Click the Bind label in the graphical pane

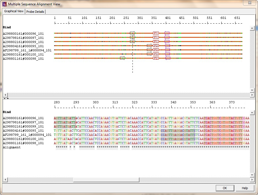[x=7, y=27]
